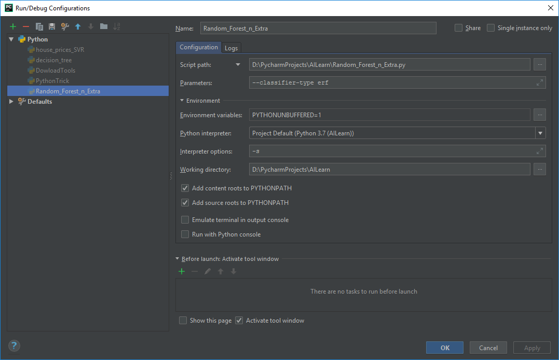
Task: Enable the Share checkbox
Action: [458, 28]
